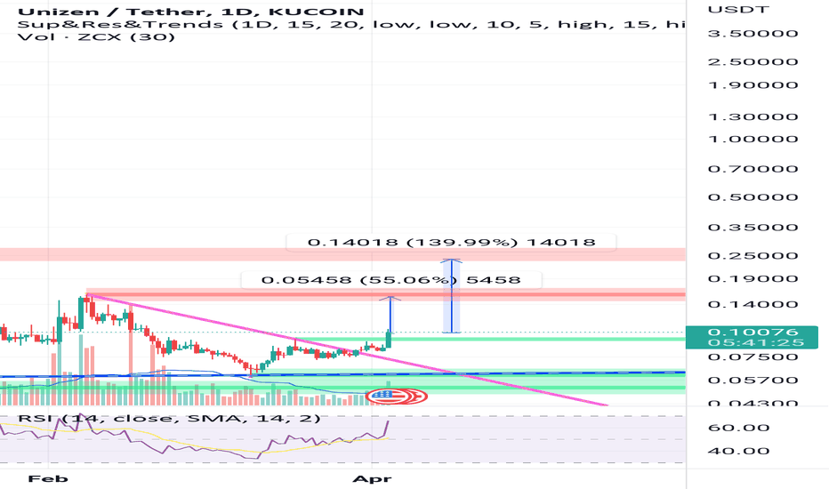The width and height of the screenshot is (829, 489).
Task: Click the US flag event icon
Action: pyautogui.click(x=386, y=396)
